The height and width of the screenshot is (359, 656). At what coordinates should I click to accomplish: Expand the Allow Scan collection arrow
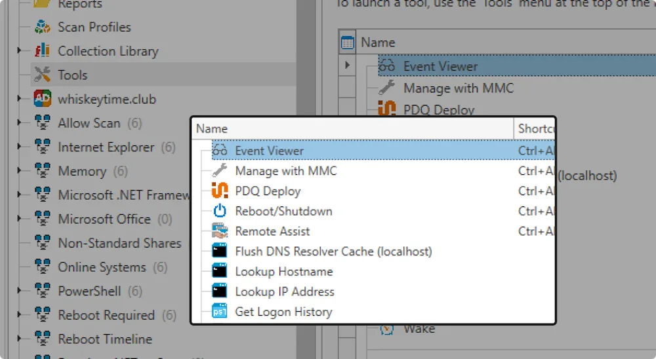pos(19,123)
